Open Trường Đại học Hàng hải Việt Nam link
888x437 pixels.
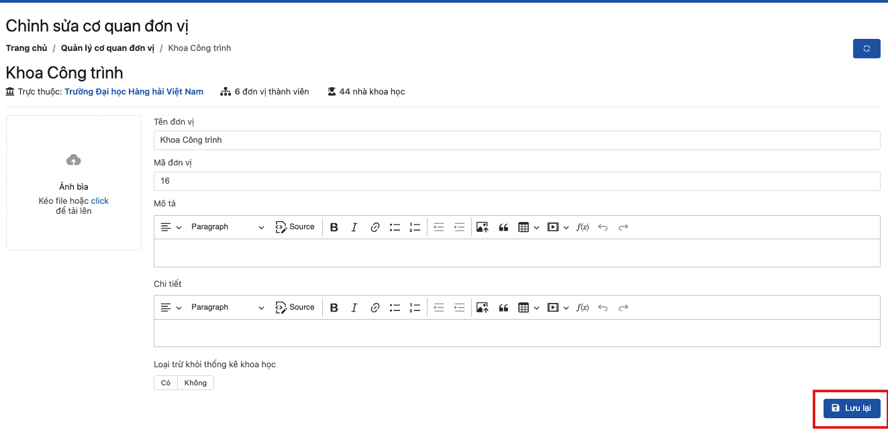pyautogui.click(x=134, y=92)
